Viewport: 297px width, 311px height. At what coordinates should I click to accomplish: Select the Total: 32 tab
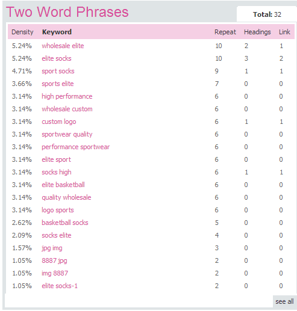click(x=267, y=14)
